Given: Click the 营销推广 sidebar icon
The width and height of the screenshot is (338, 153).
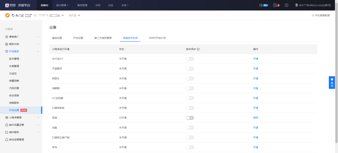Looking at the screenshot, I should (x=7, y=37).
